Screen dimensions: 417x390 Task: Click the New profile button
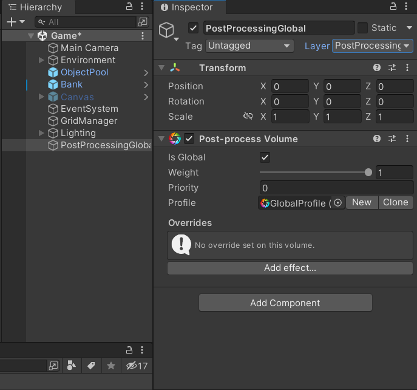click(362, 202)
